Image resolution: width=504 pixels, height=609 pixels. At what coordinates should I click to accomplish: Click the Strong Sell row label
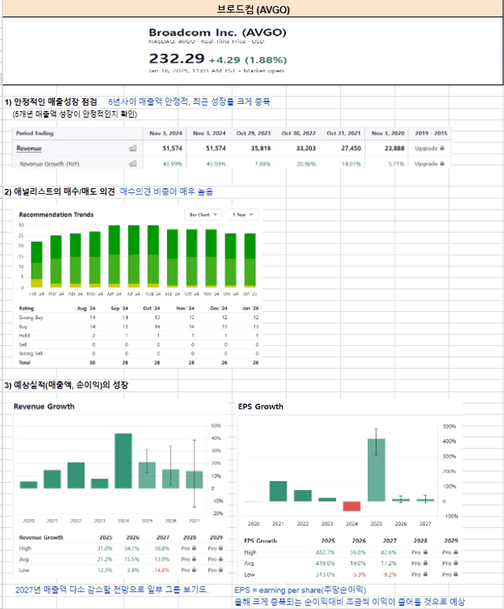tap(31, 354)
